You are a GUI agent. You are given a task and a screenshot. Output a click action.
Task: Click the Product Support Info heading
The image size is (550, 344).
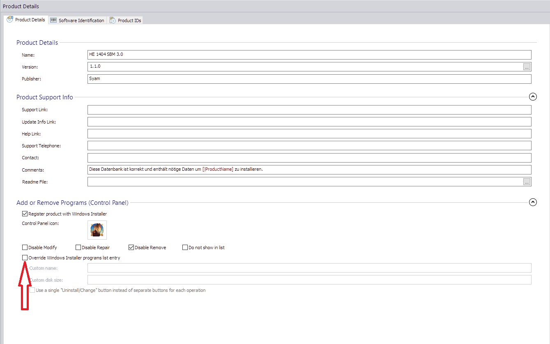(x=45, y=97)
